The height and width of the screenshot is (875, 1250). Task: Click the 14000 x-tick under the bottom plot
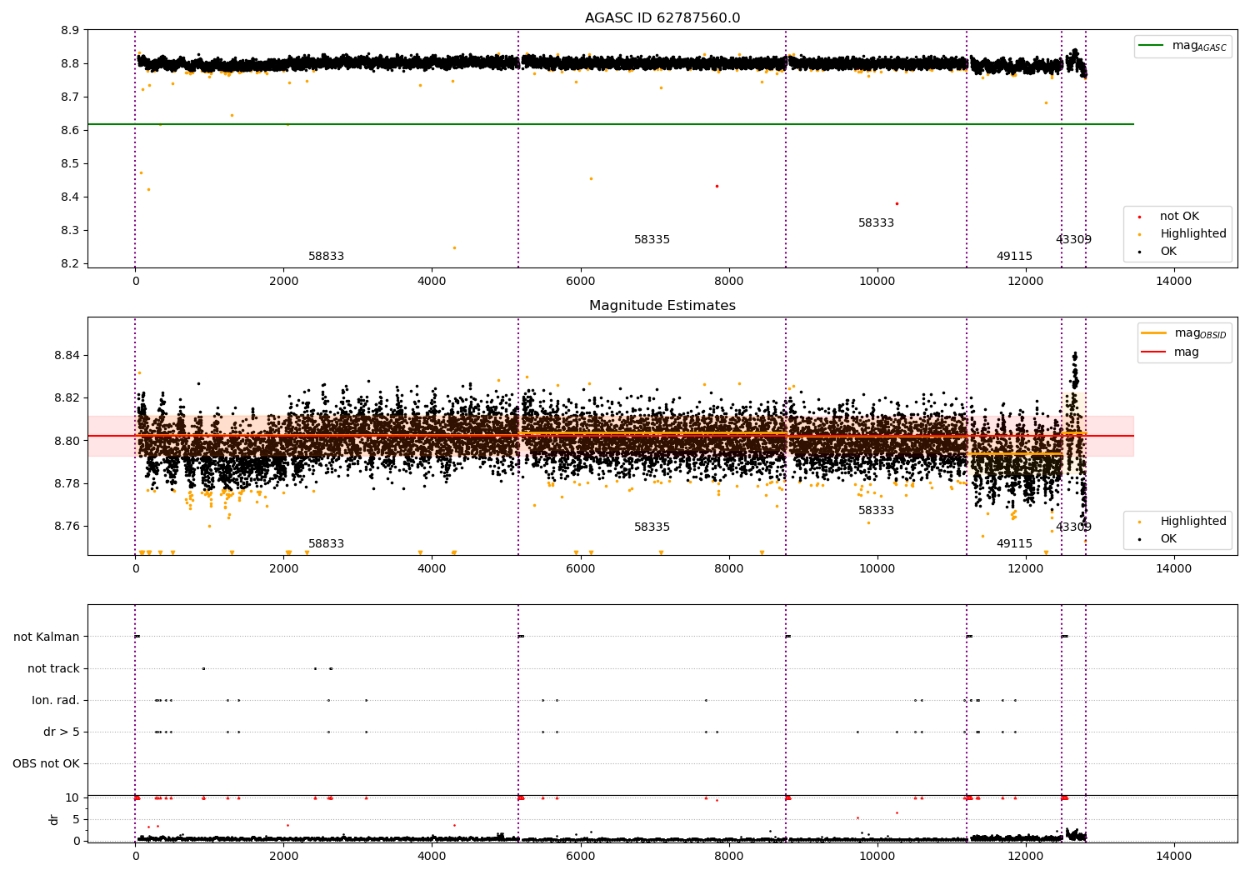[1174, 856]
